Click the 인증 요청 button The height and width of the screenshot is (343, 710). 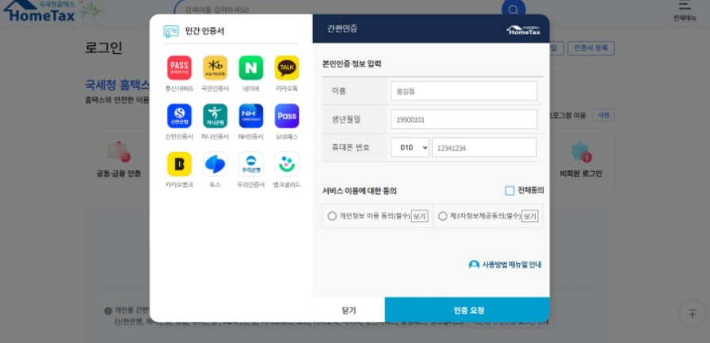(468, 311)
